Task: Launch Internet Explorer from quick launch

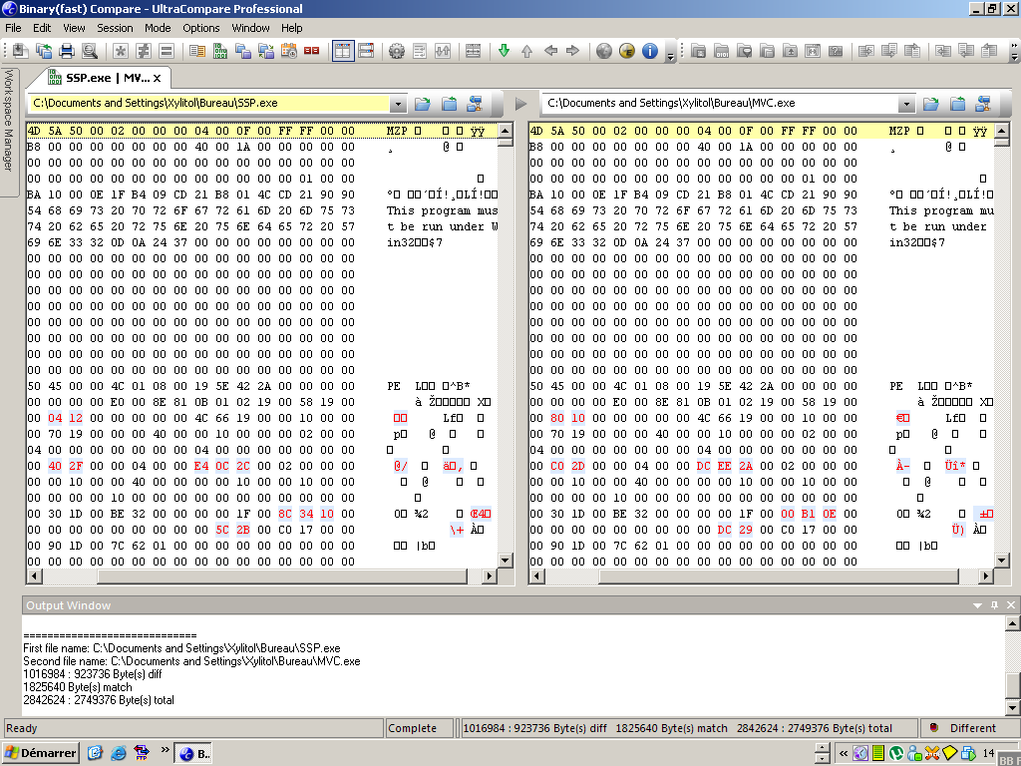Action: coord(118,753)
